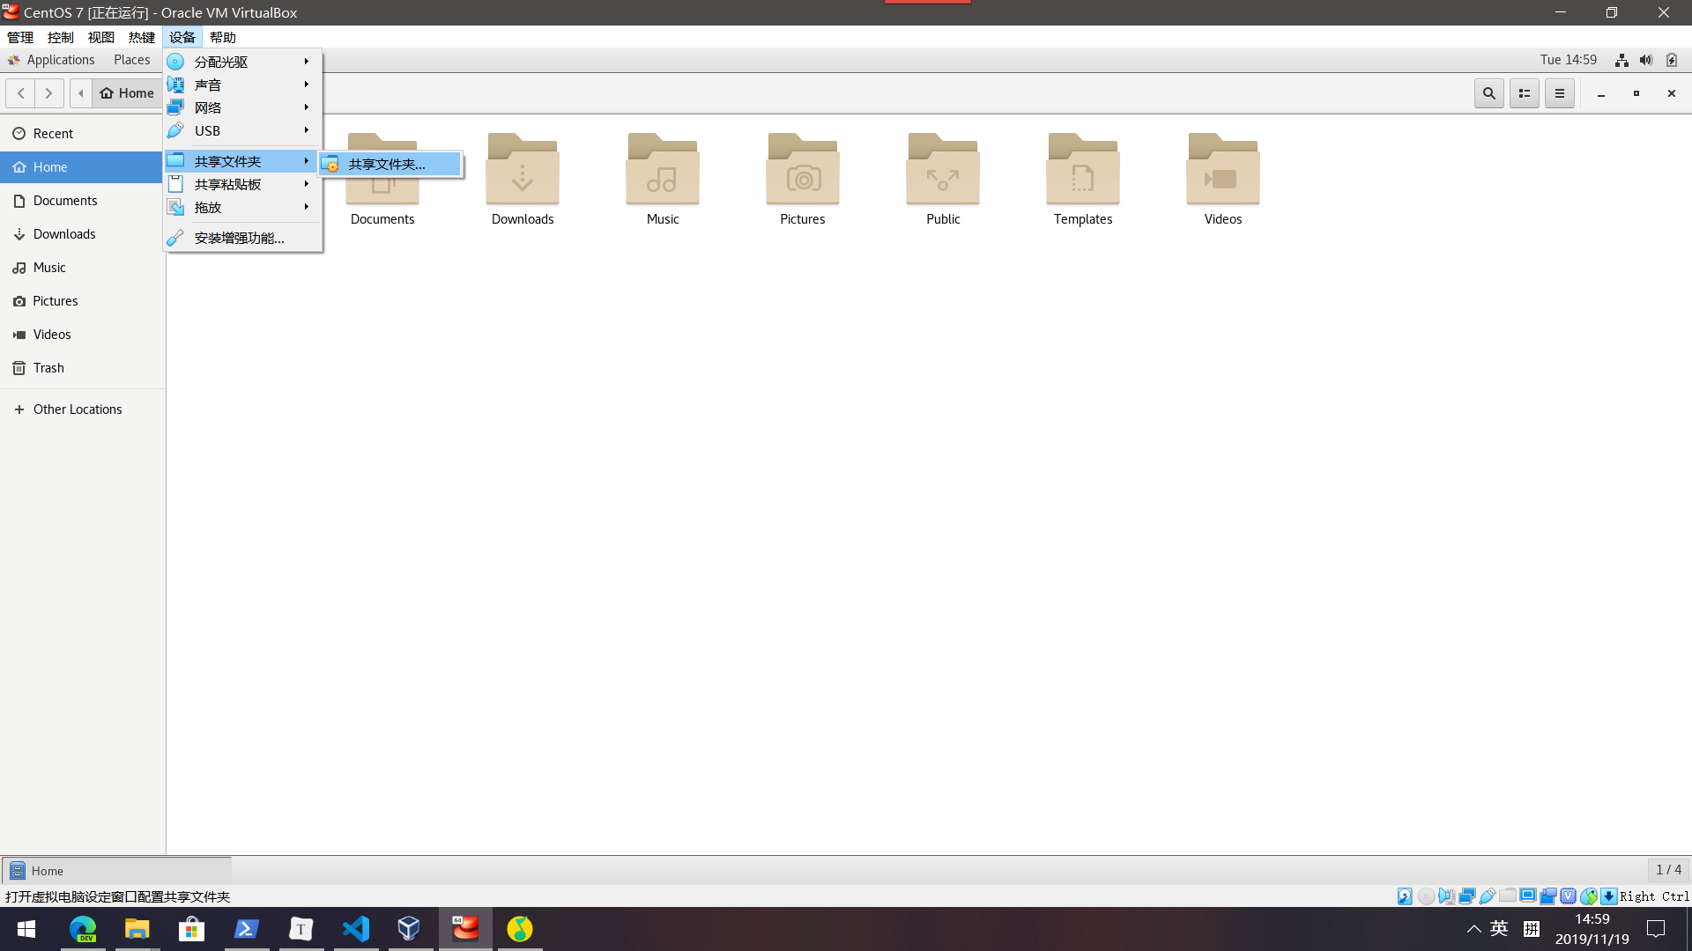Image resolution: width=1692 pixels, height=951 pixels.
Task: Click the Home path bar button
Action: [x=128, y=93]
